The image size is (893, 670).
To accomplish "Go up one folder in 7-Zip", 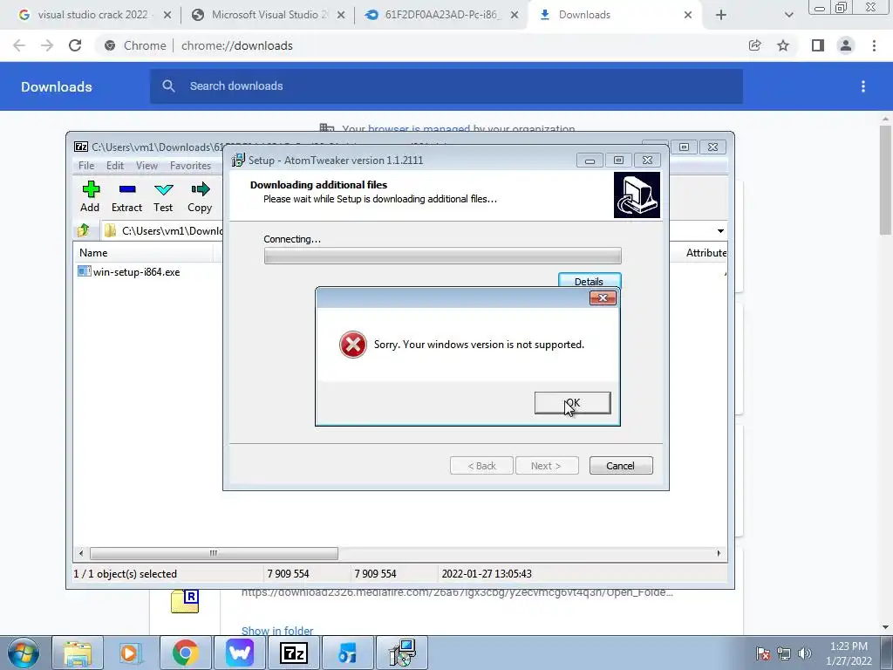I will pyautogui.click(x=84, y=230).
